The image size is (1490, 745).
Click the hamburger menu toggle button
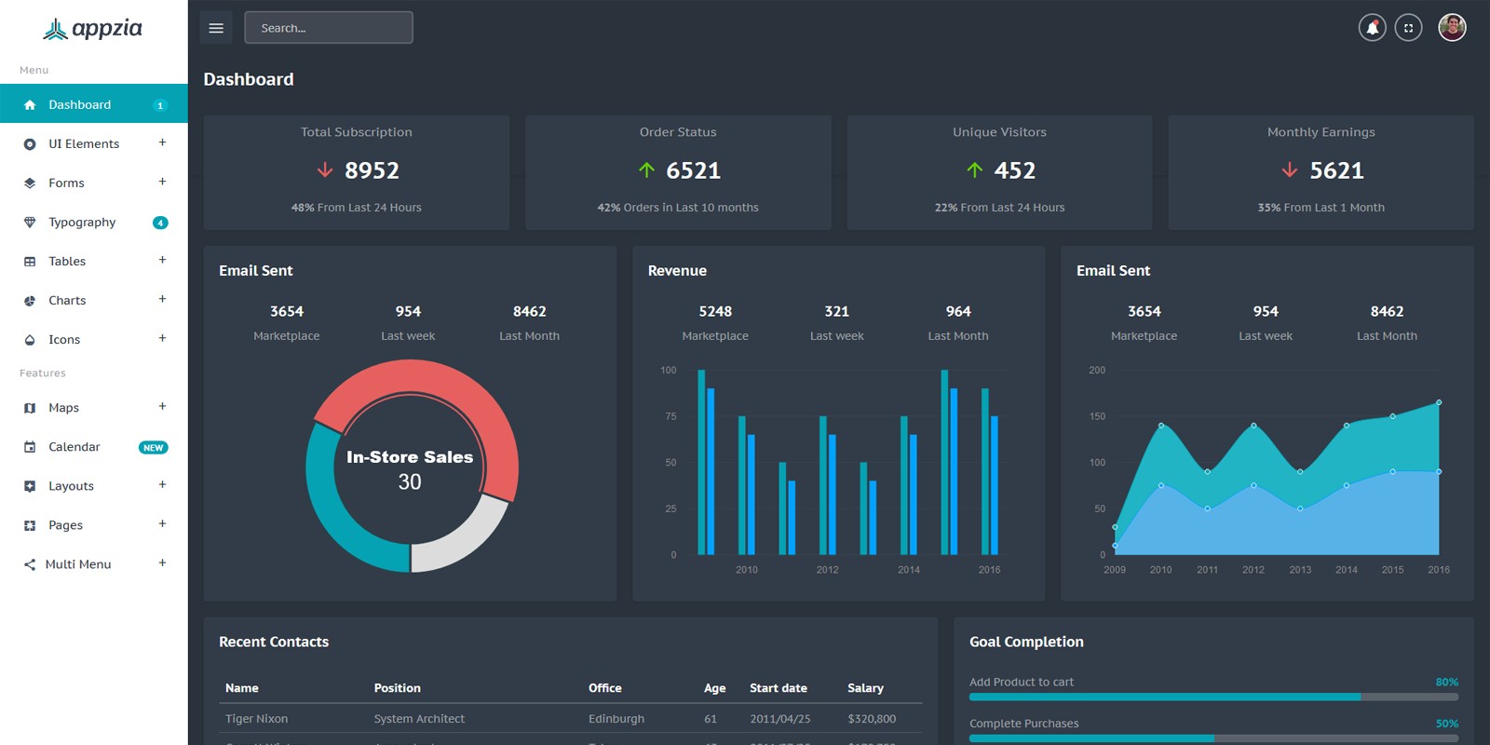[216, 28]
